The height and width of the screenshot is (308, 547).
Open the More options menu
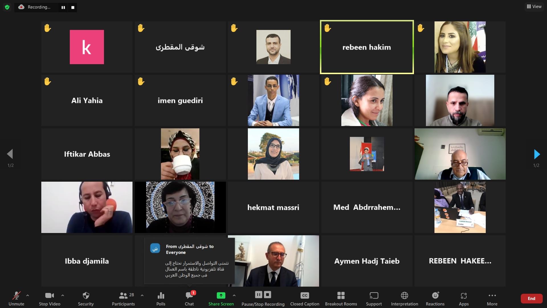(492, 298)
